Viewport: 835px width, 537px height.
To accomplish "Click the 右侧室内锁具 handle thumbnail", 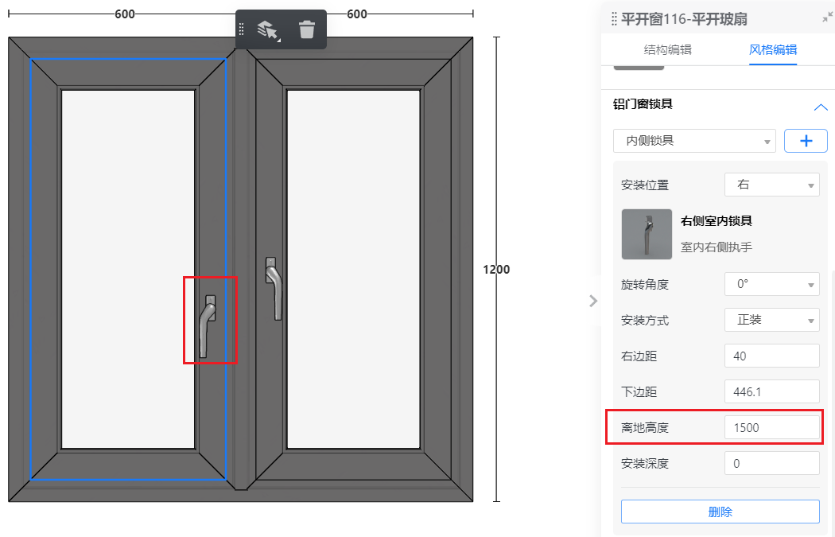I will 647,235.
